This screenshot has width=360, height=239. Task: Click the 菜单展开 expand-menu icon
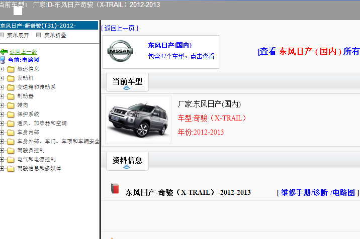point(2,35)
